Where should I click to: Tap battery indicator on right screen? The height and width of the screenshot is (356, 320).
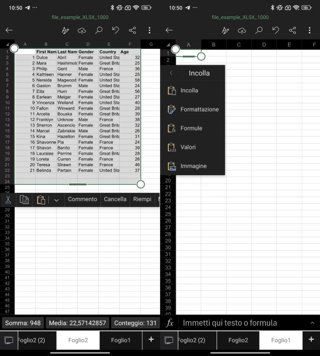306,8
